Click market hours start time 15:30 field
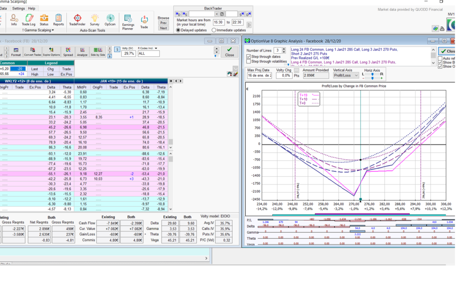The height and width of the screenshot is (293, 469). pyautogui.click(x=218, y=22)
